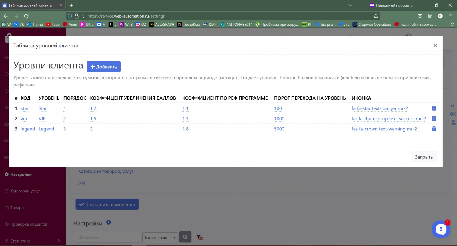Viewport: 457px width, 246px height.
Task: Click the site security lock icon
Action: 77,16
